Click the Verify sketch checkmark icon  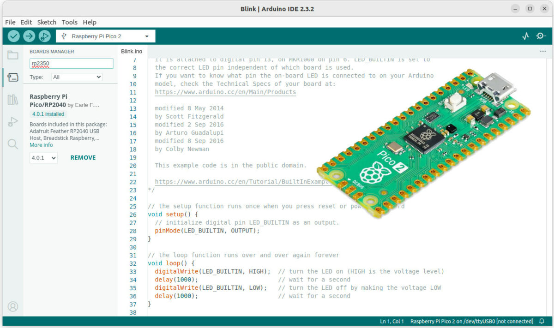pos(13,36)
